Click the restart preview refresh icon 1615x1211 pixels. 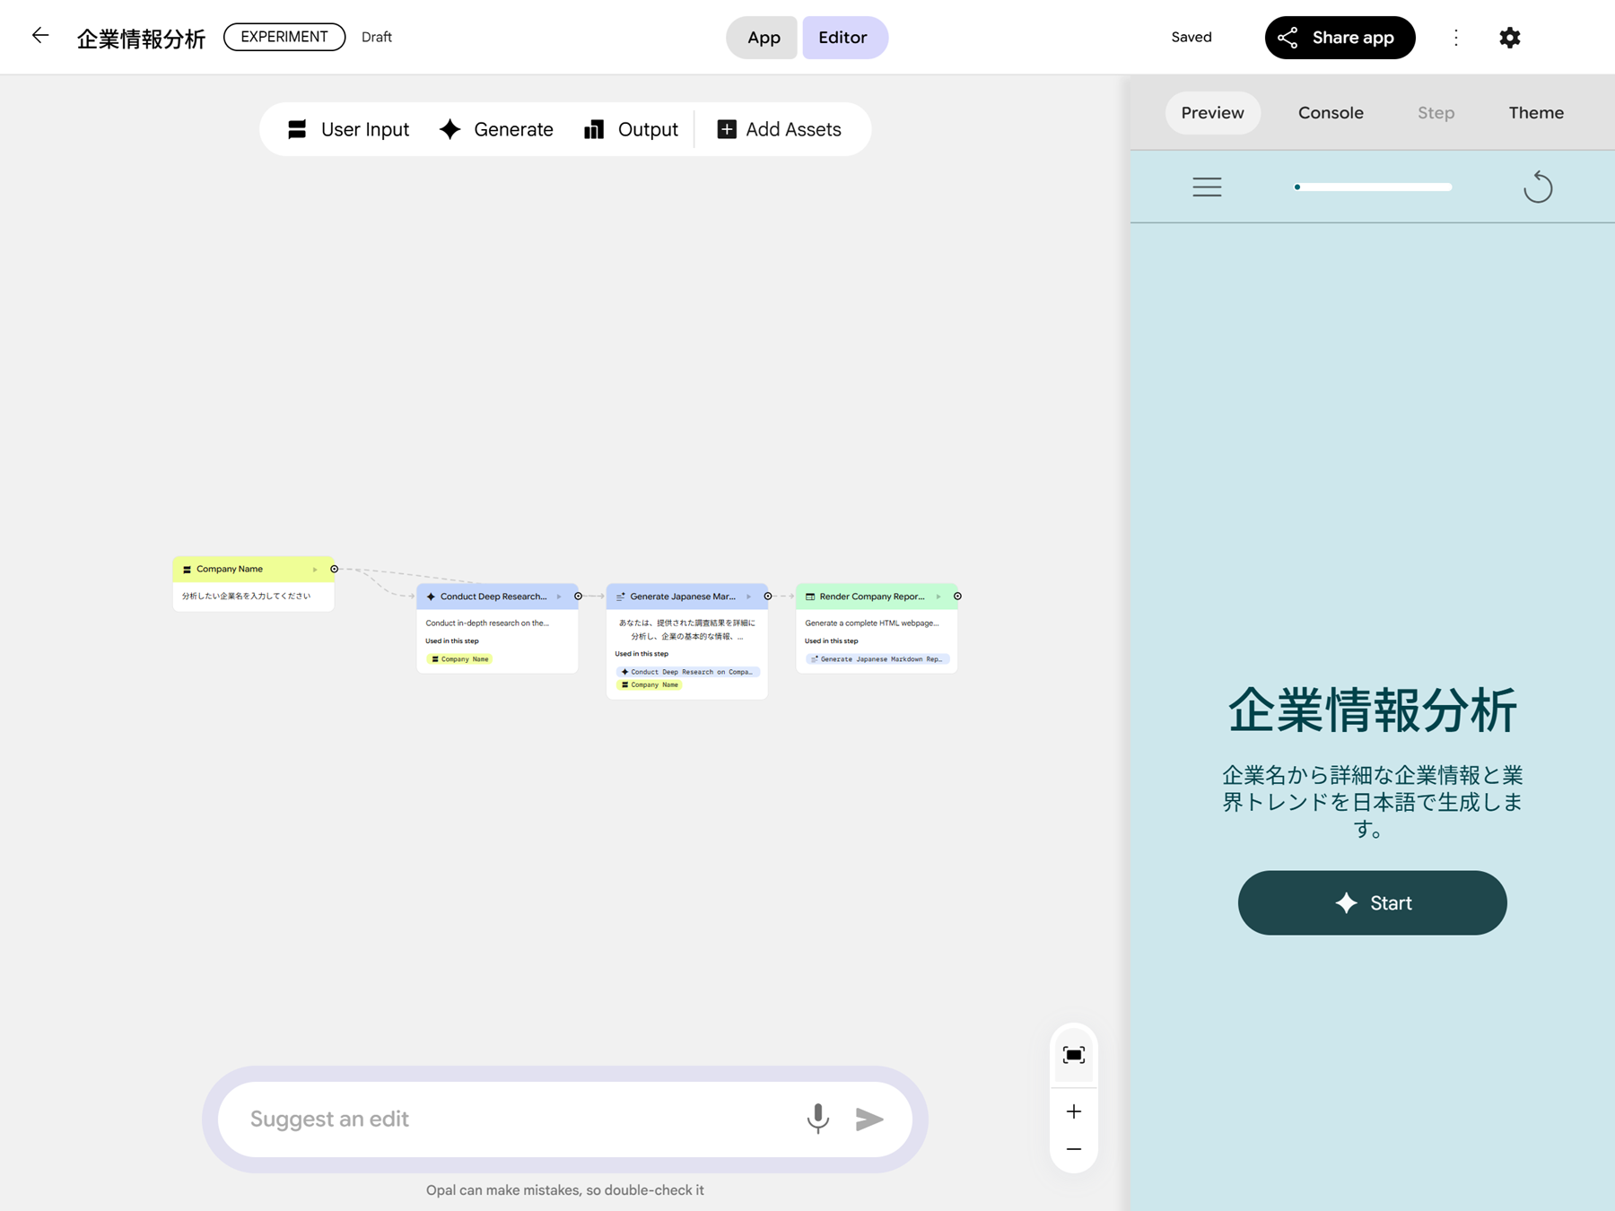coord(1537,187)
